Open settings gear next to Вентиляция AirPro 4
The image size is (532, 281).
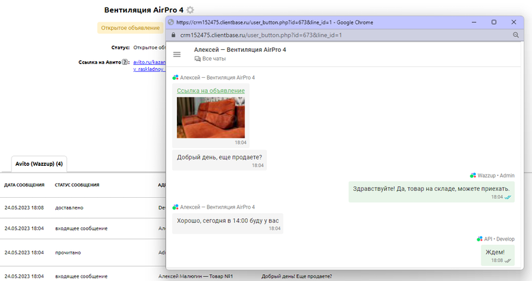click(x=190, y=10)
